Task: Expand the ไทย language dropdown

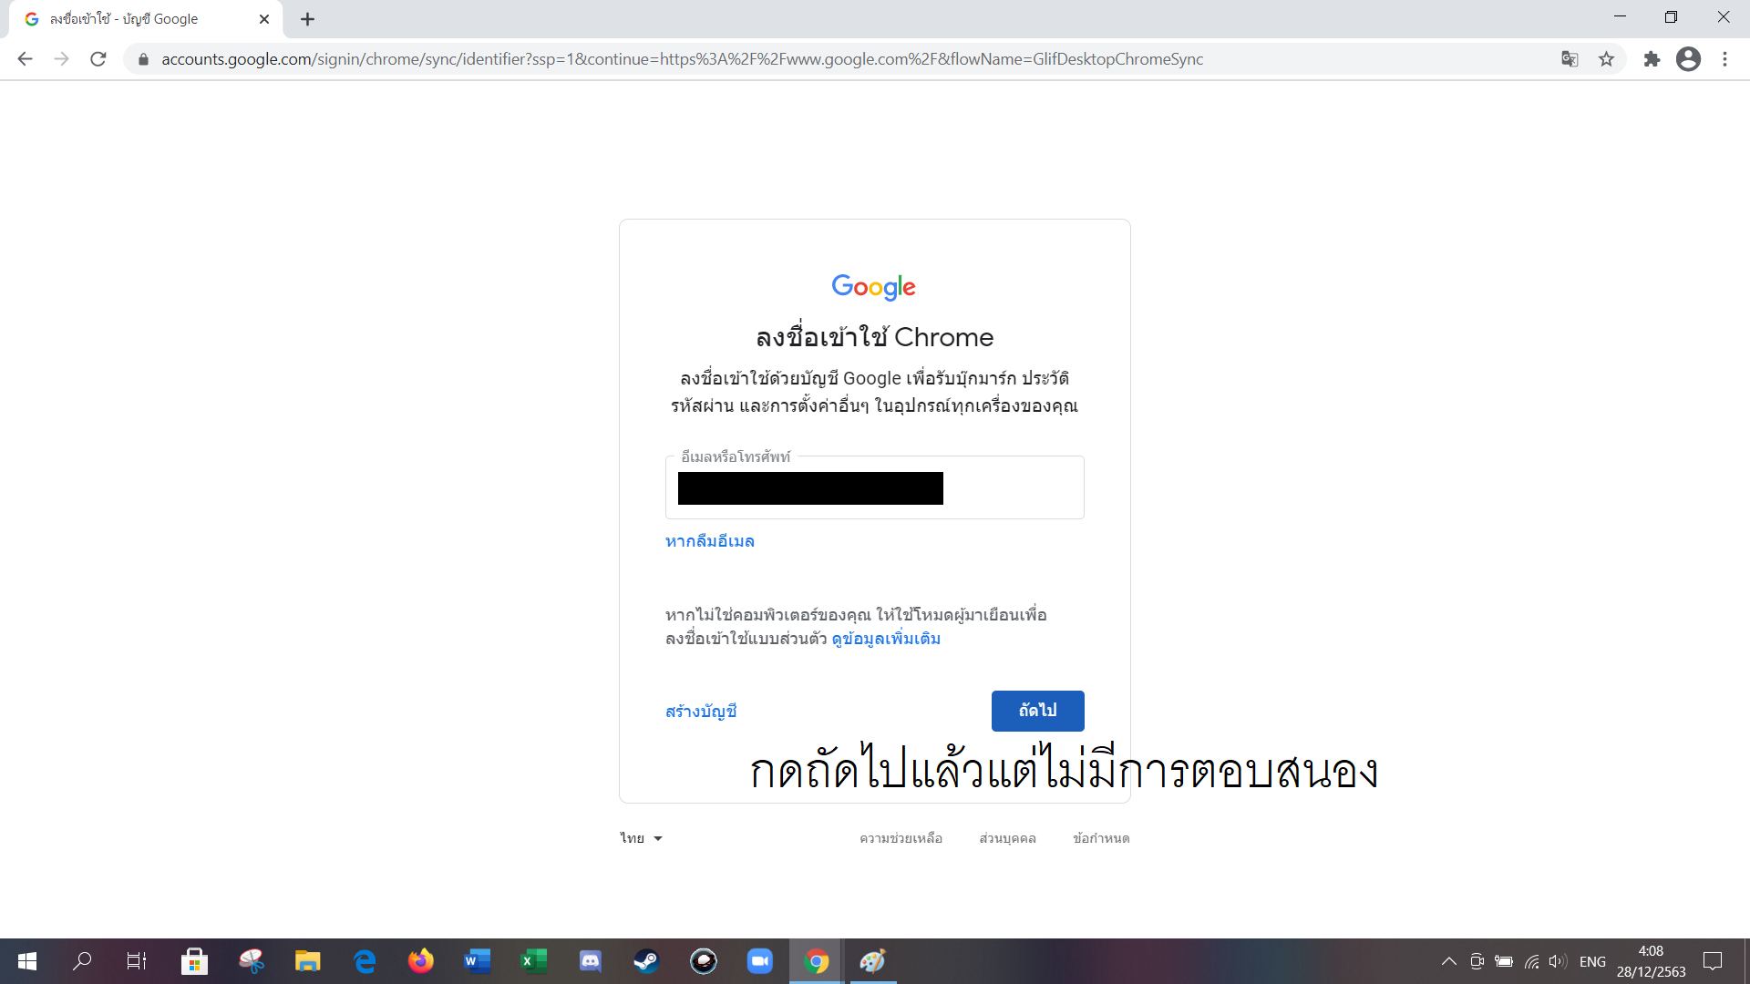Action: point(641,838)
